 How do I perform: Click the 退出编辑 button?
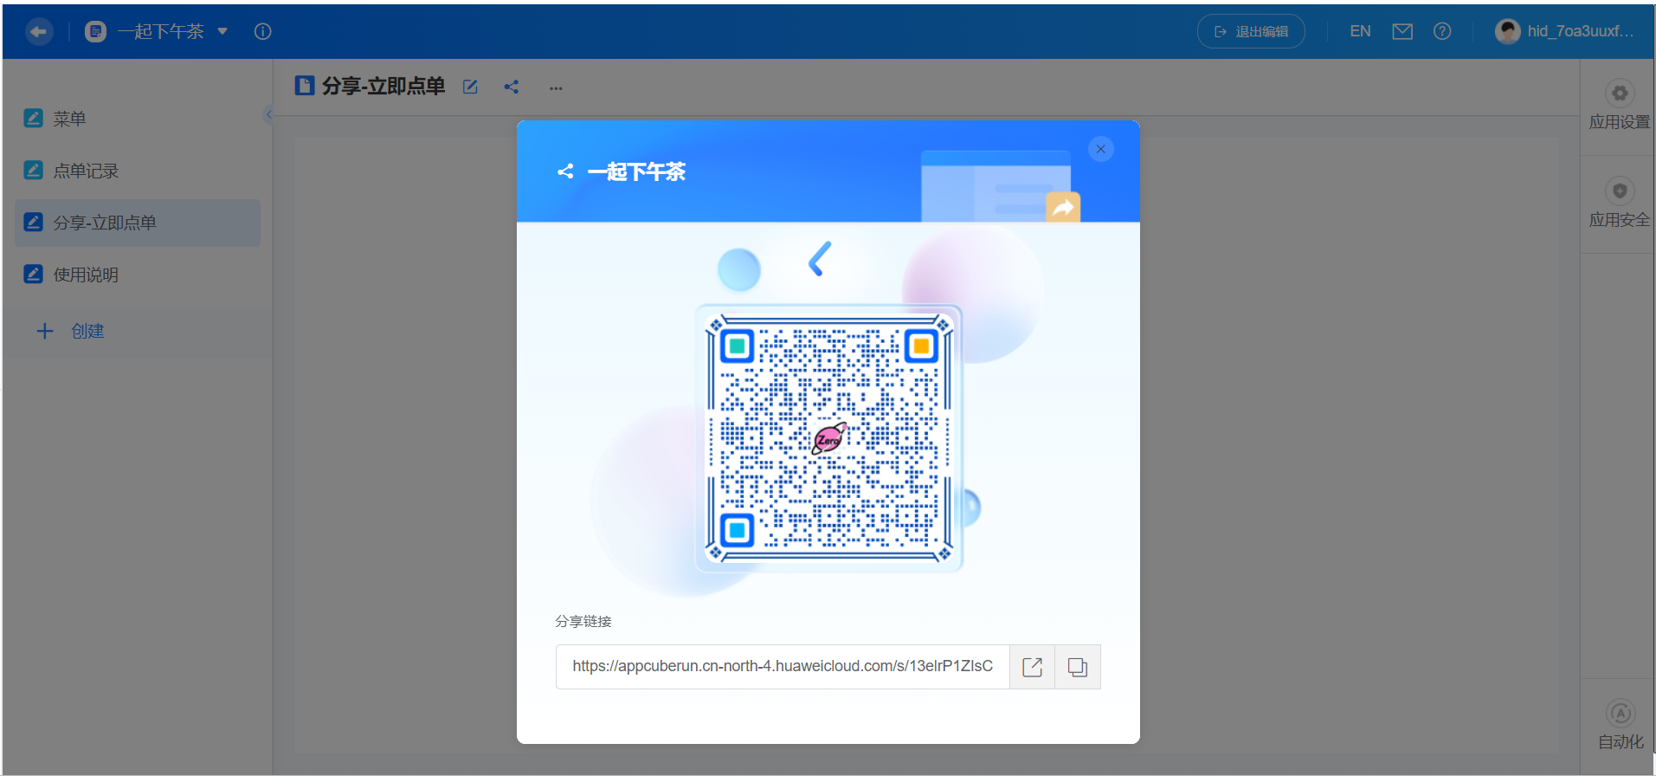(1251, 31)
